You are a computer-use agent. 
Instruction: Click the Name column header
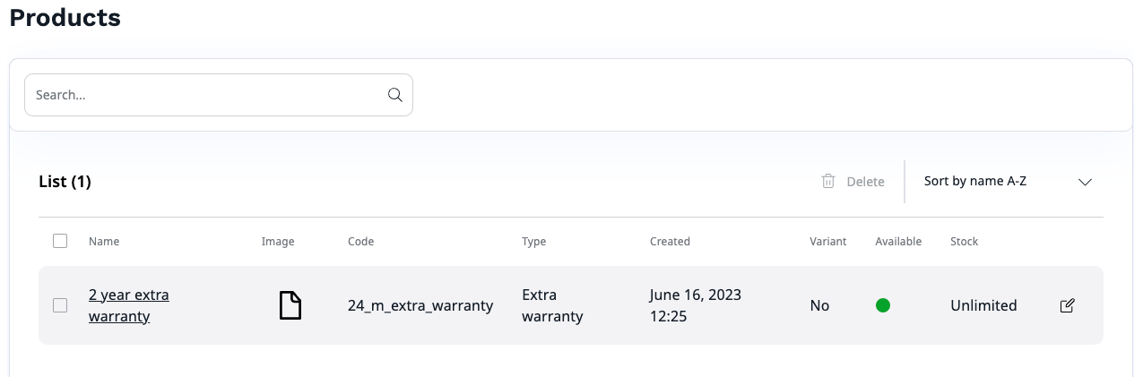(x=104, y=242)
